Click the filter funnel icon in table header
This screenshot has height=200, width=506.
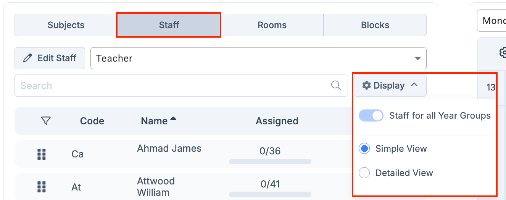[45, 121]
